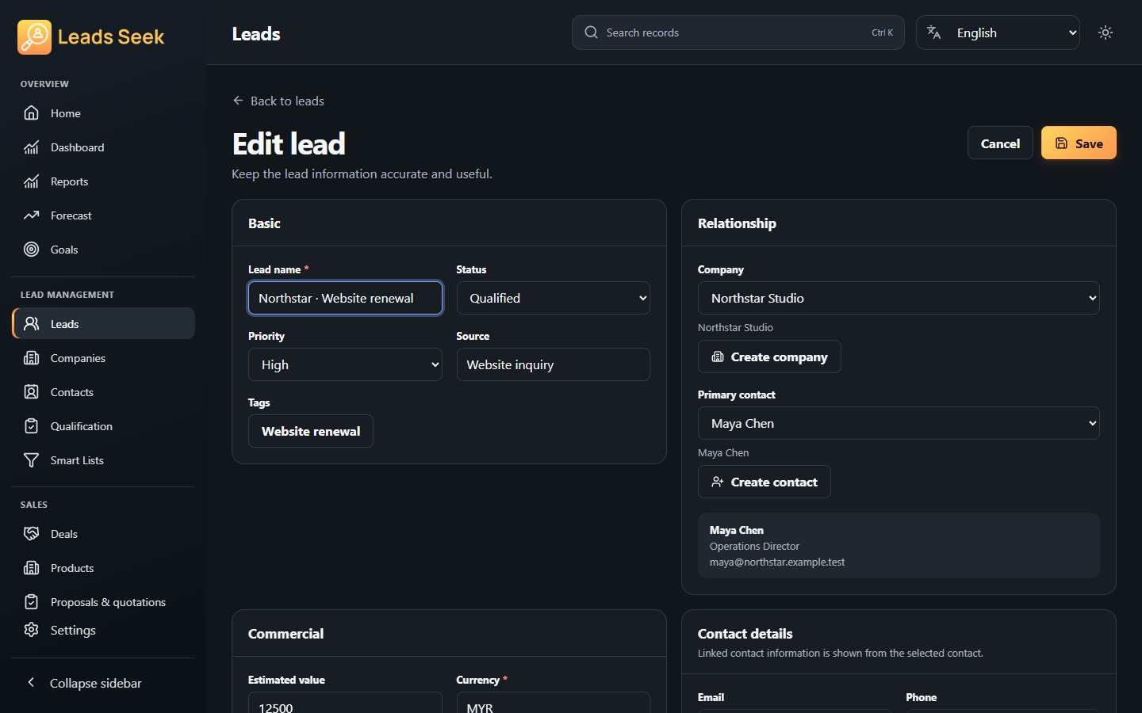This screenshot has height=713, width=1142.
Task: Click the search magnifier icon
Action: [x=591, y=32]
